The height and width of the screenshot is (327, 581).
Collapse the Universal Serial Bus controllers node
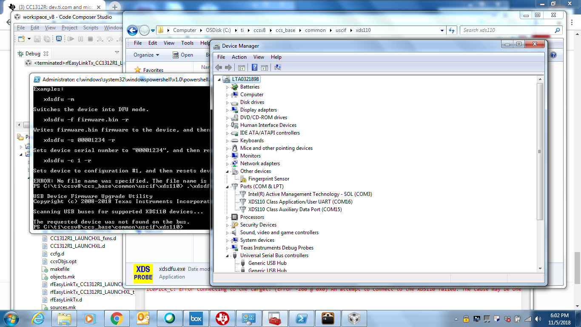tap(227, 256)
